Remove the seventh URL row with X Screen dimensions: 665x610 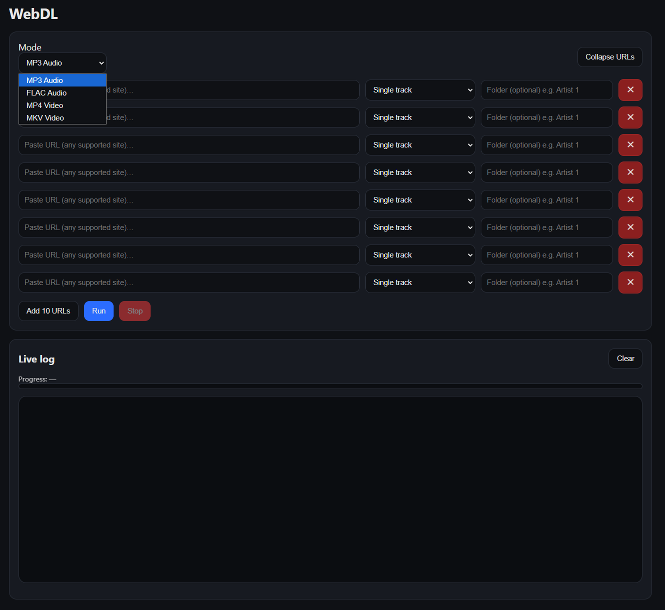(630, 255)
